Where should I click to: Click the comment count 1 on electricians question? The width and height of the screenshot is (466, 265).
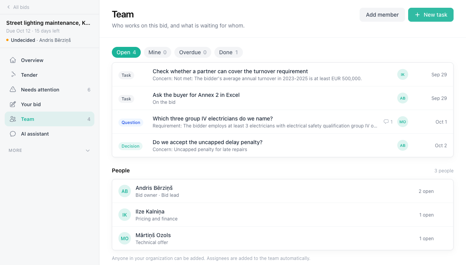(x=391, y=122)
